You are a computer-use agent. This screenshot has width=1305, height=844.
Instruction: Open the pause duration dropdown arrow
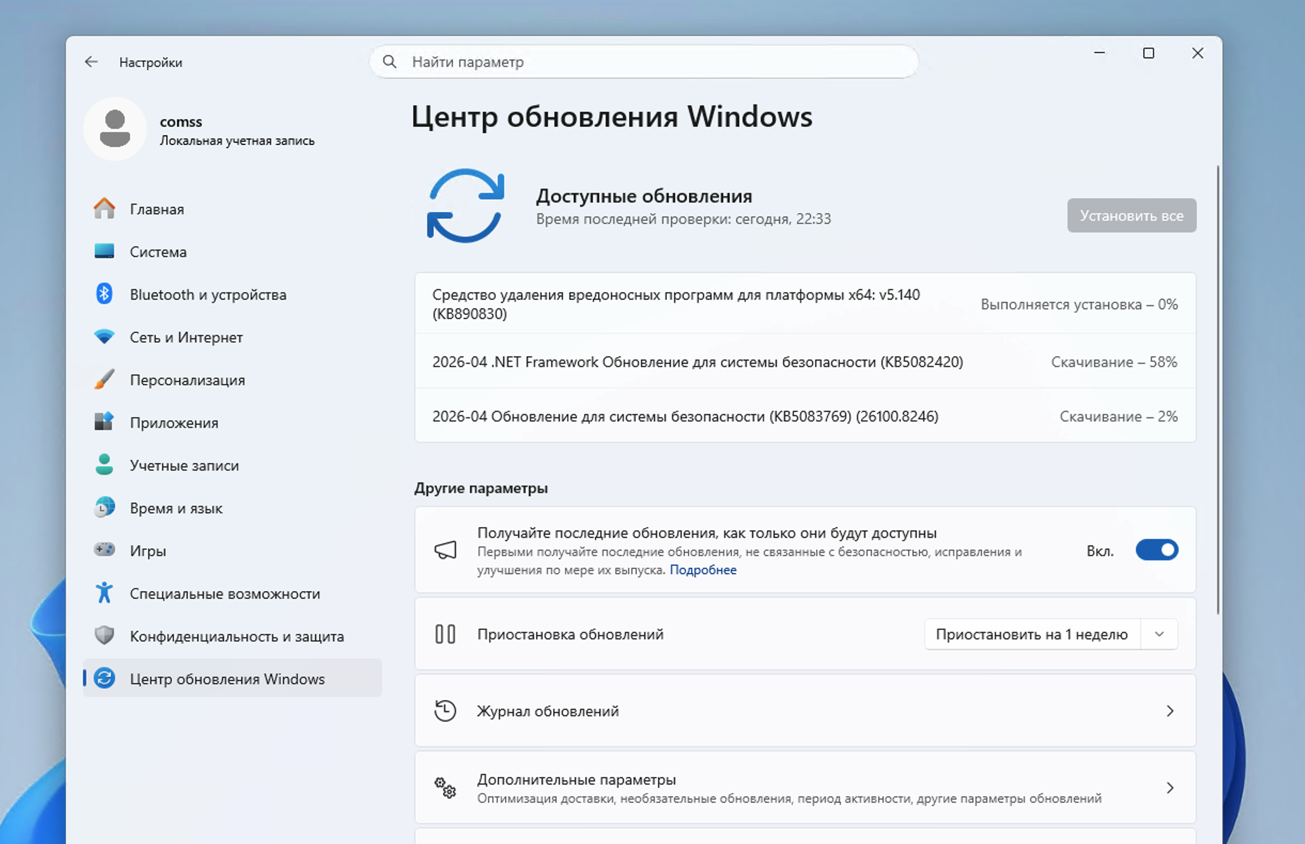coord(1159,634)
